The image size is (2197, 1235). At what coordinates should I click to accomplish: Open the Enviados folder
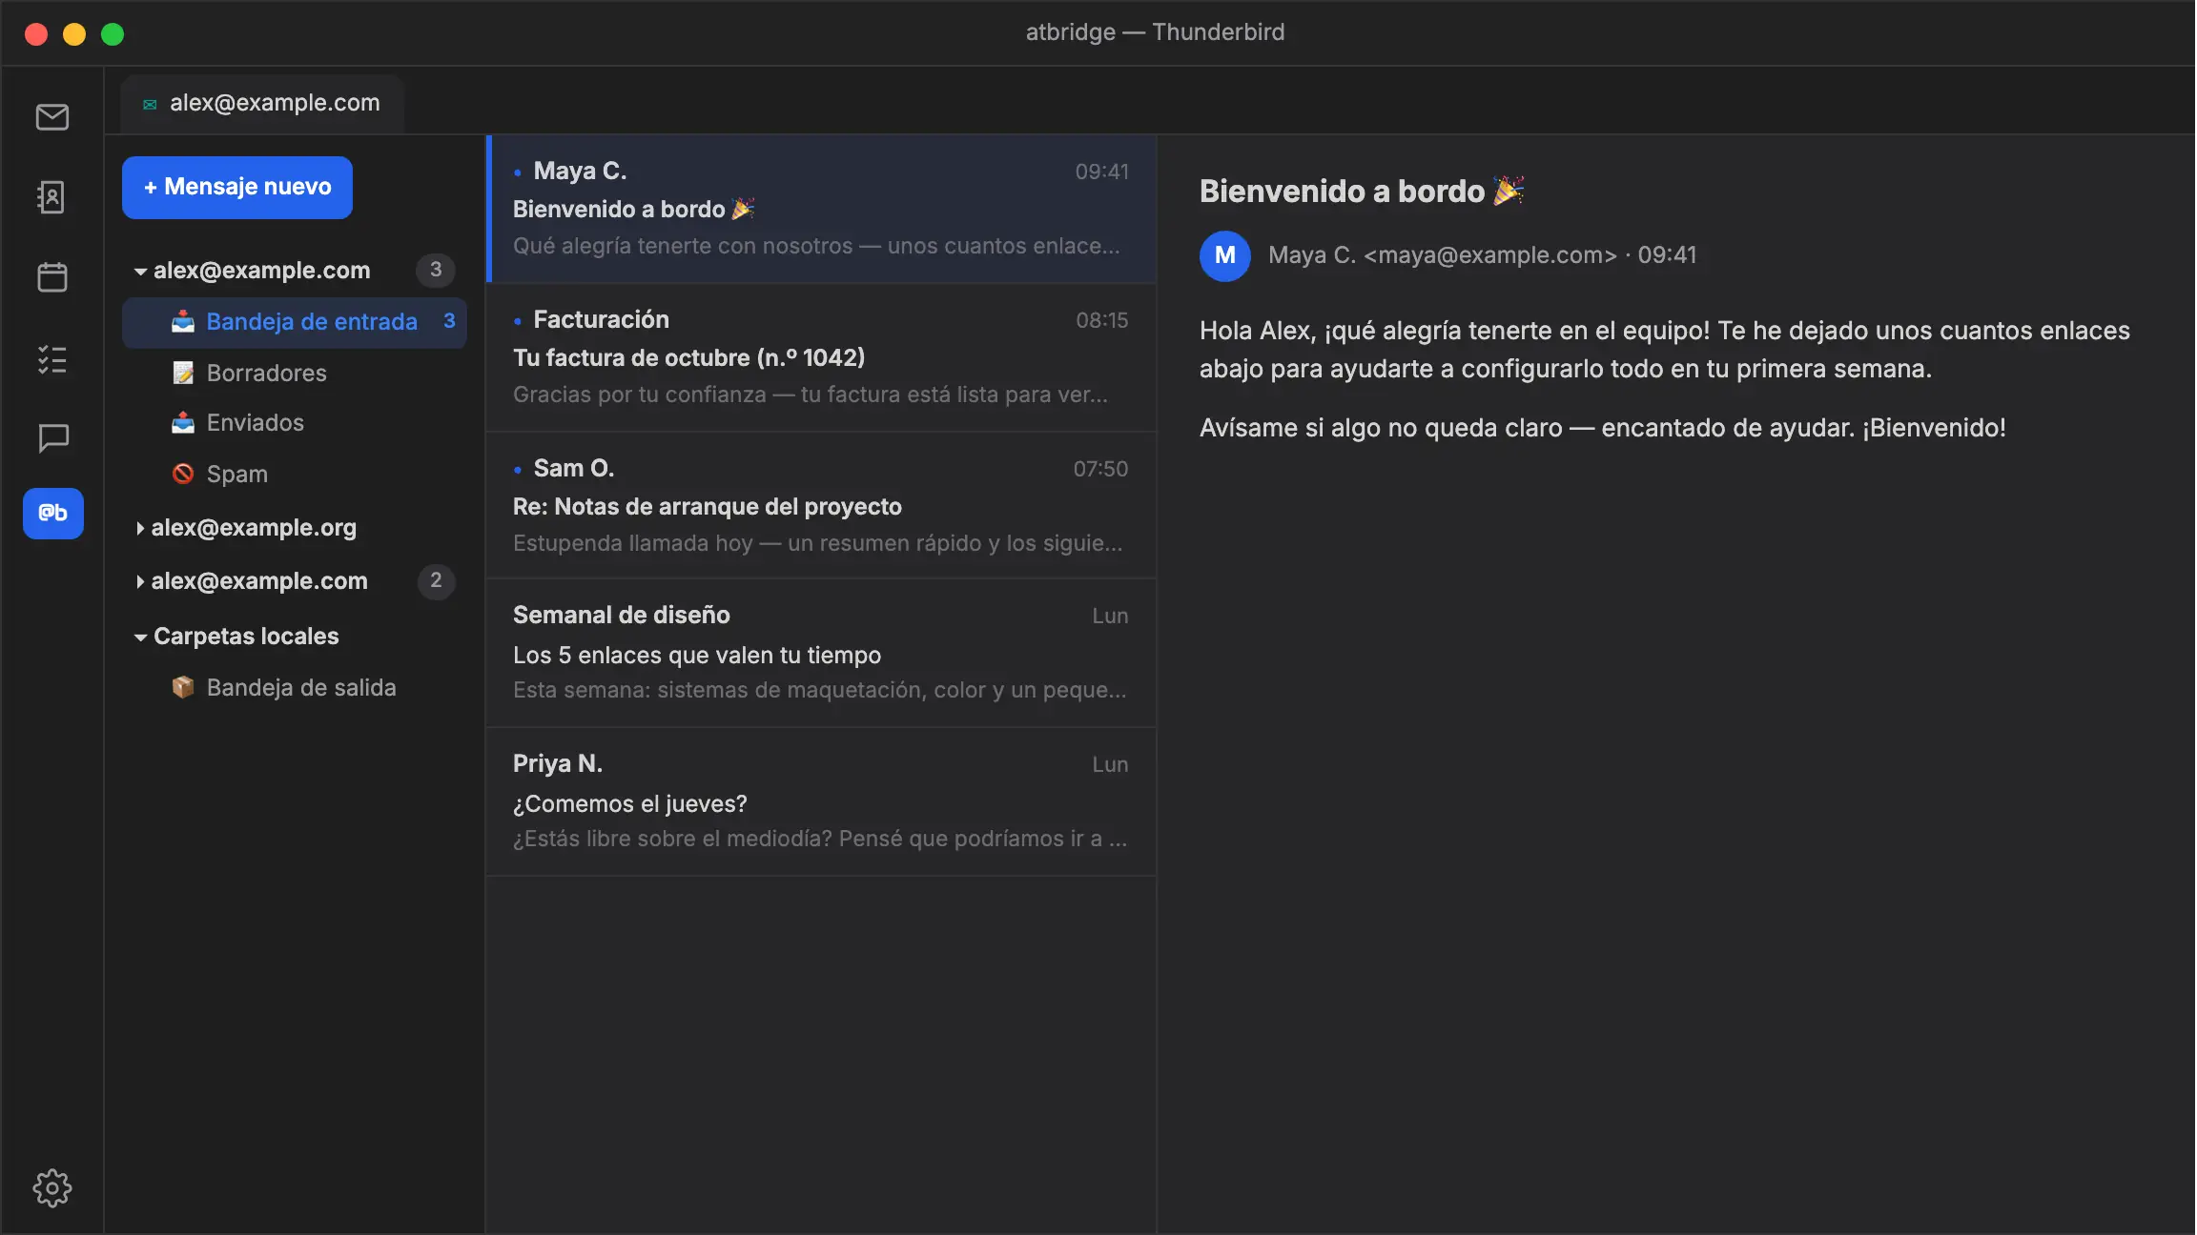[x=295, y=423]
